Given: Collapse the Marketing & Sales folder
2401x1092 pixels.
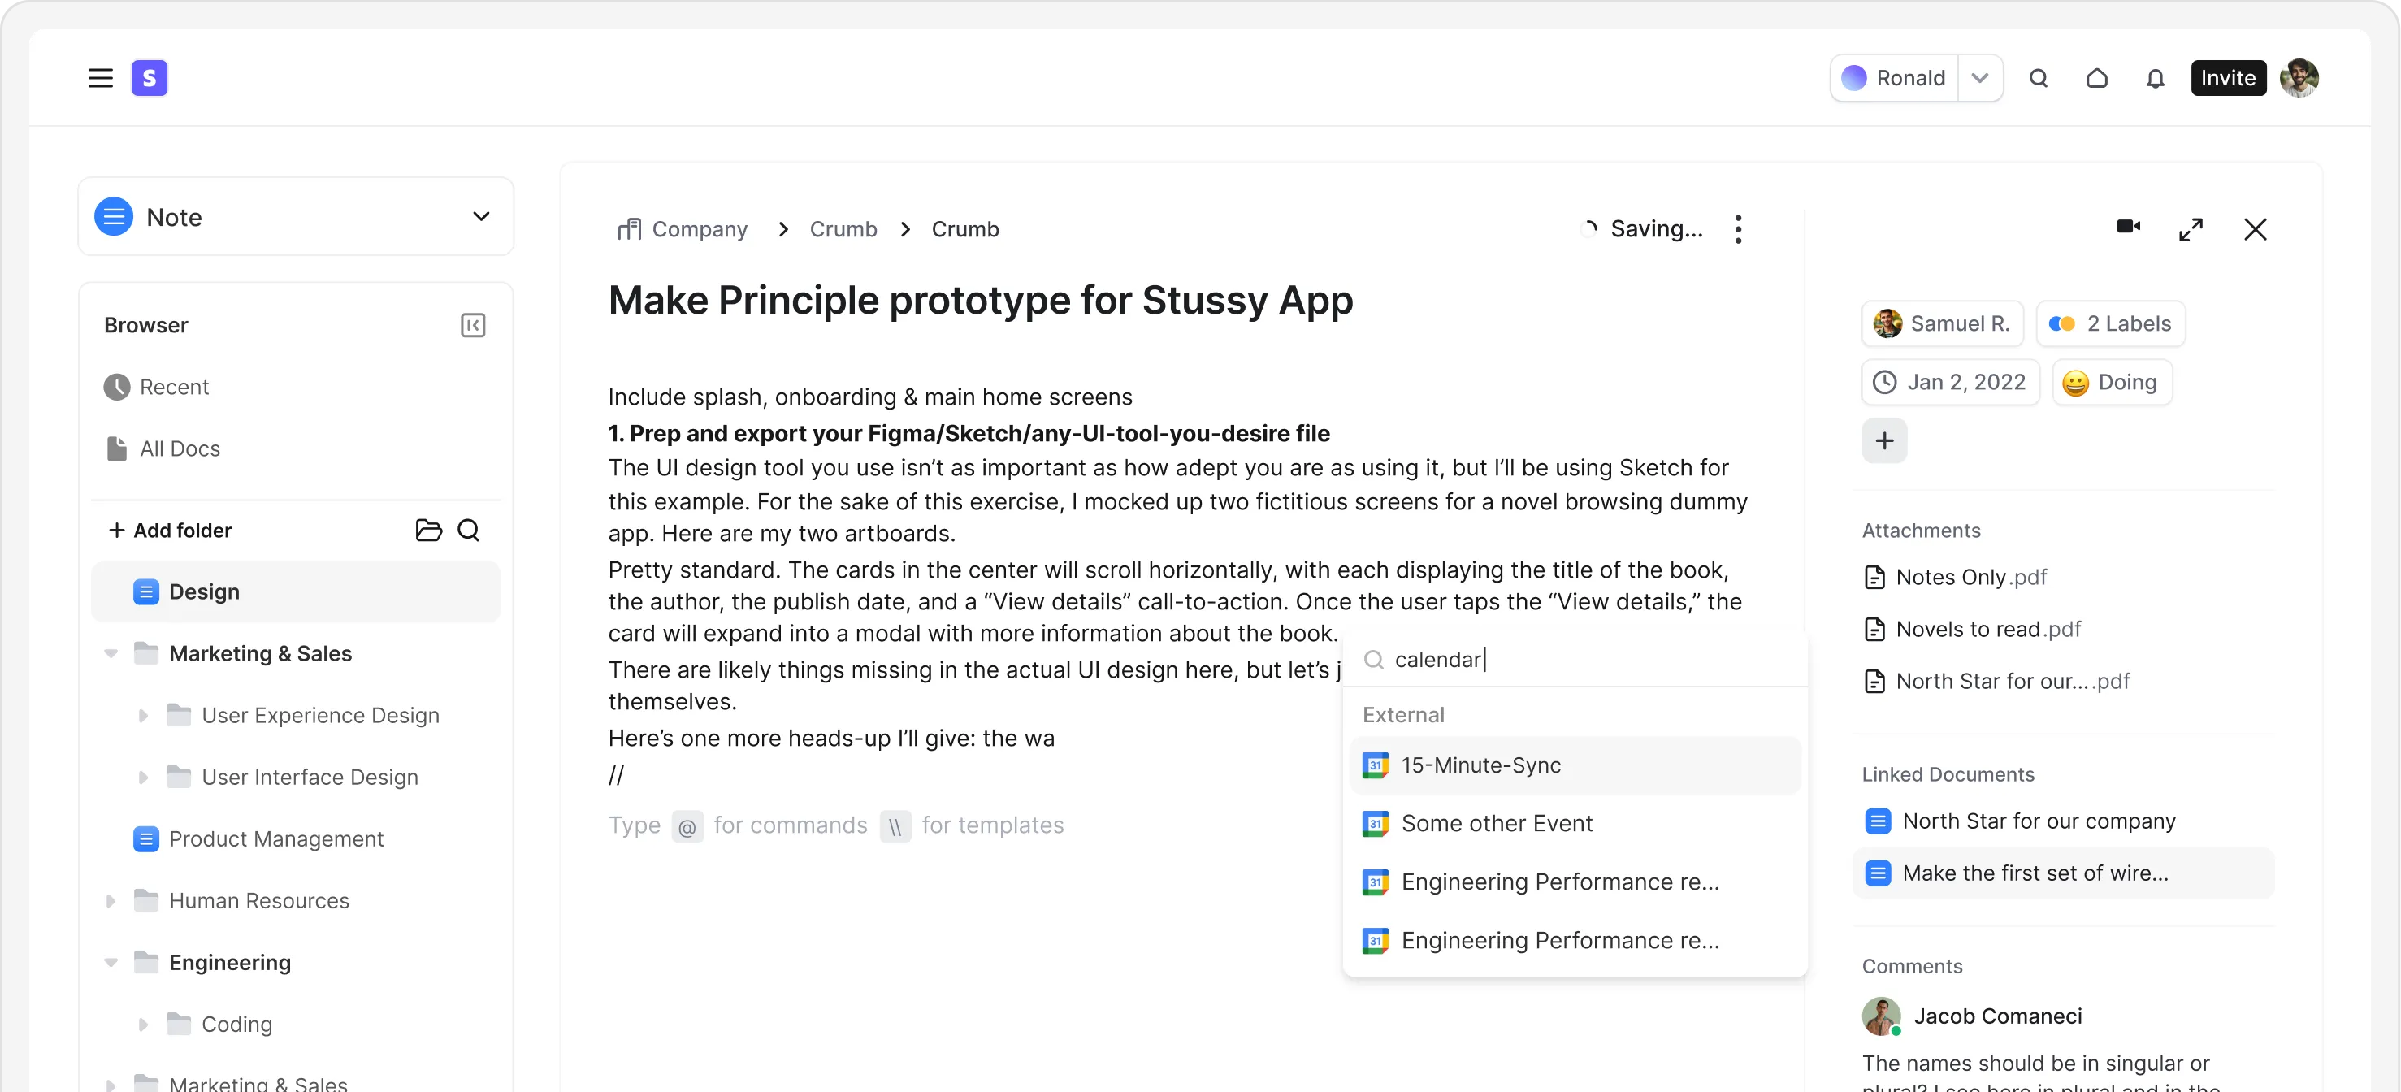Looking at the screenshot, I should (111, 654).
